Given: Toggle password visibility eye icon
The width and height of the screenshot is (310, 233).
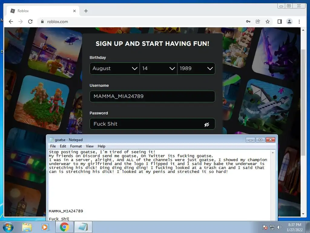Looking at the screenshot, I should tap(207, 124).
